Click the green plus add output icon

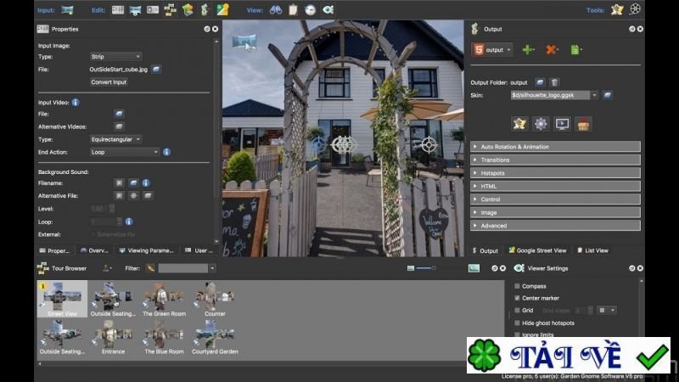tap(527, 50)
